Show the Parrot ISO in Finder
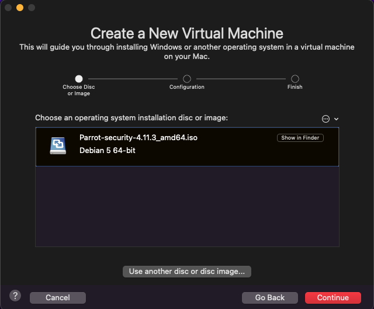 pos(300,138)
